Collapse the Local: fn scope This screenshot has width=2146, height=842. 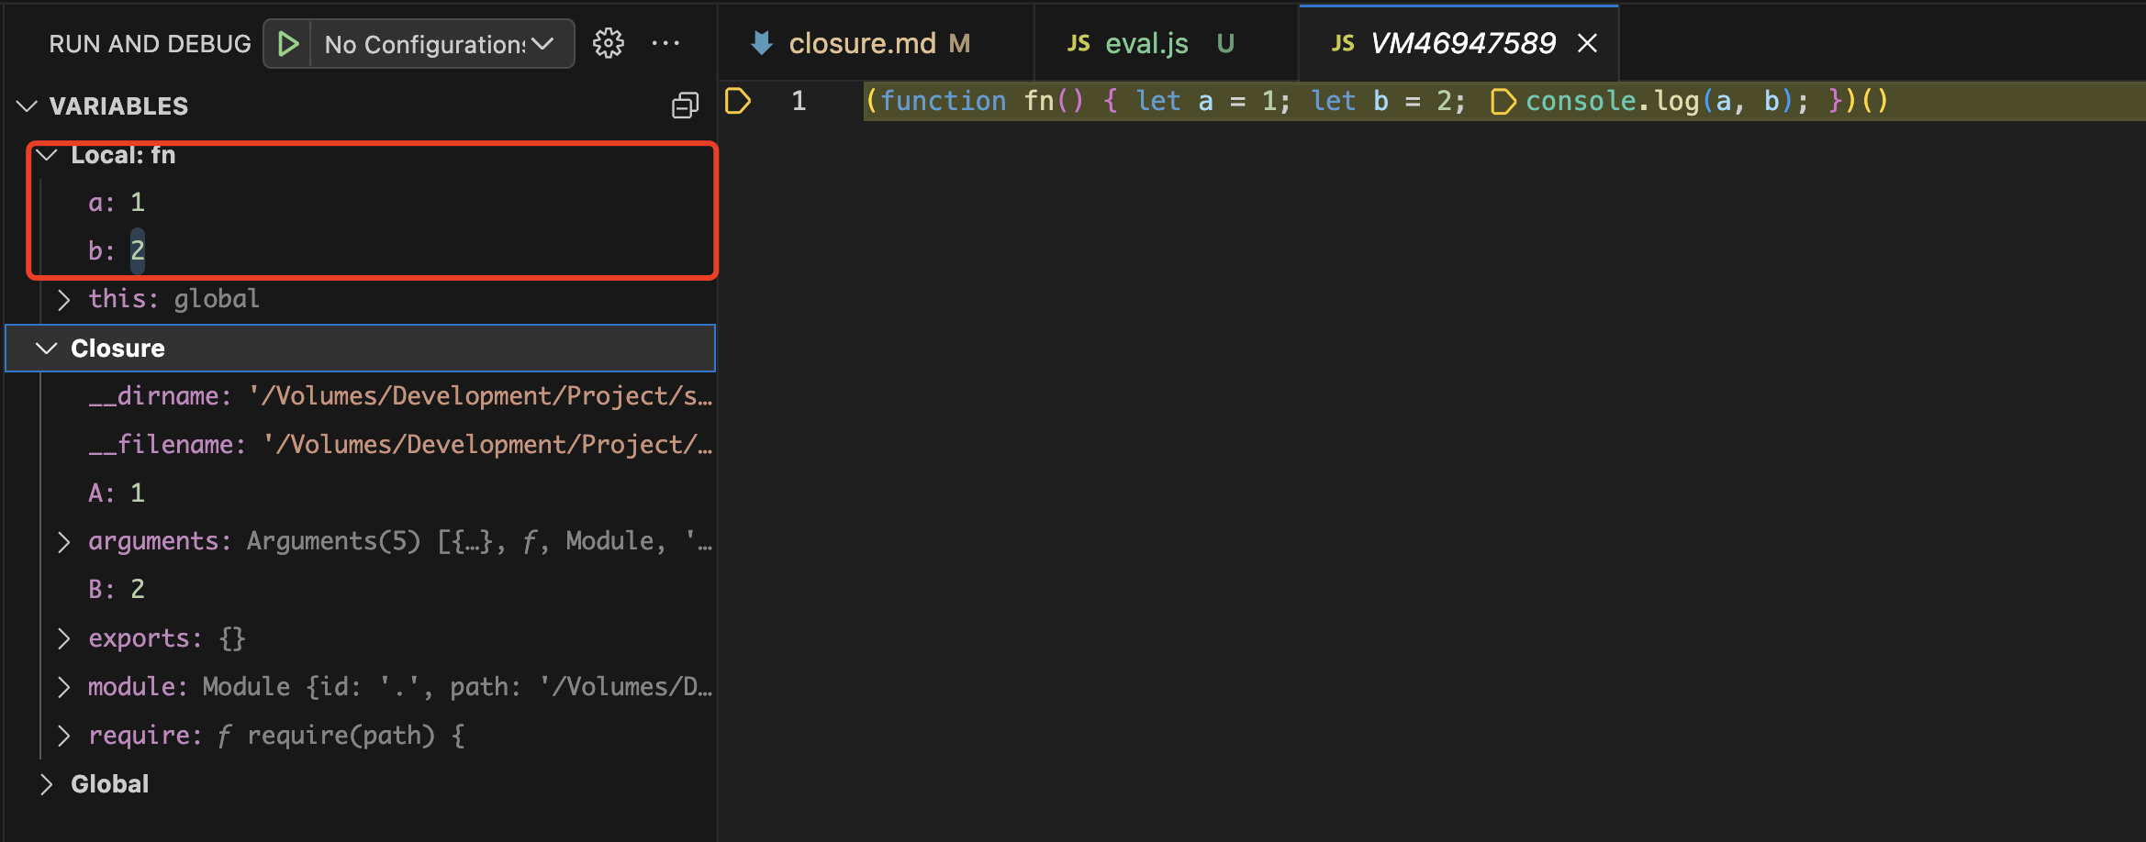pos(47,155)
